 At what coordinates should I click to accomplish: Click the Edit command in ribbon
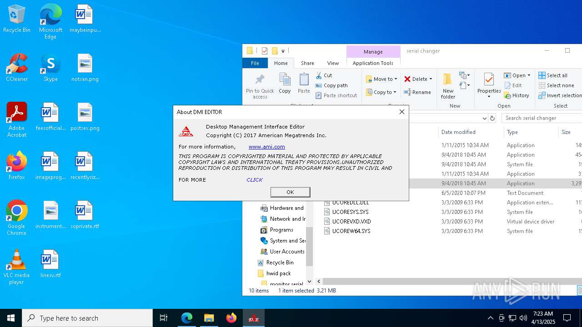click(x=513, y=85)
